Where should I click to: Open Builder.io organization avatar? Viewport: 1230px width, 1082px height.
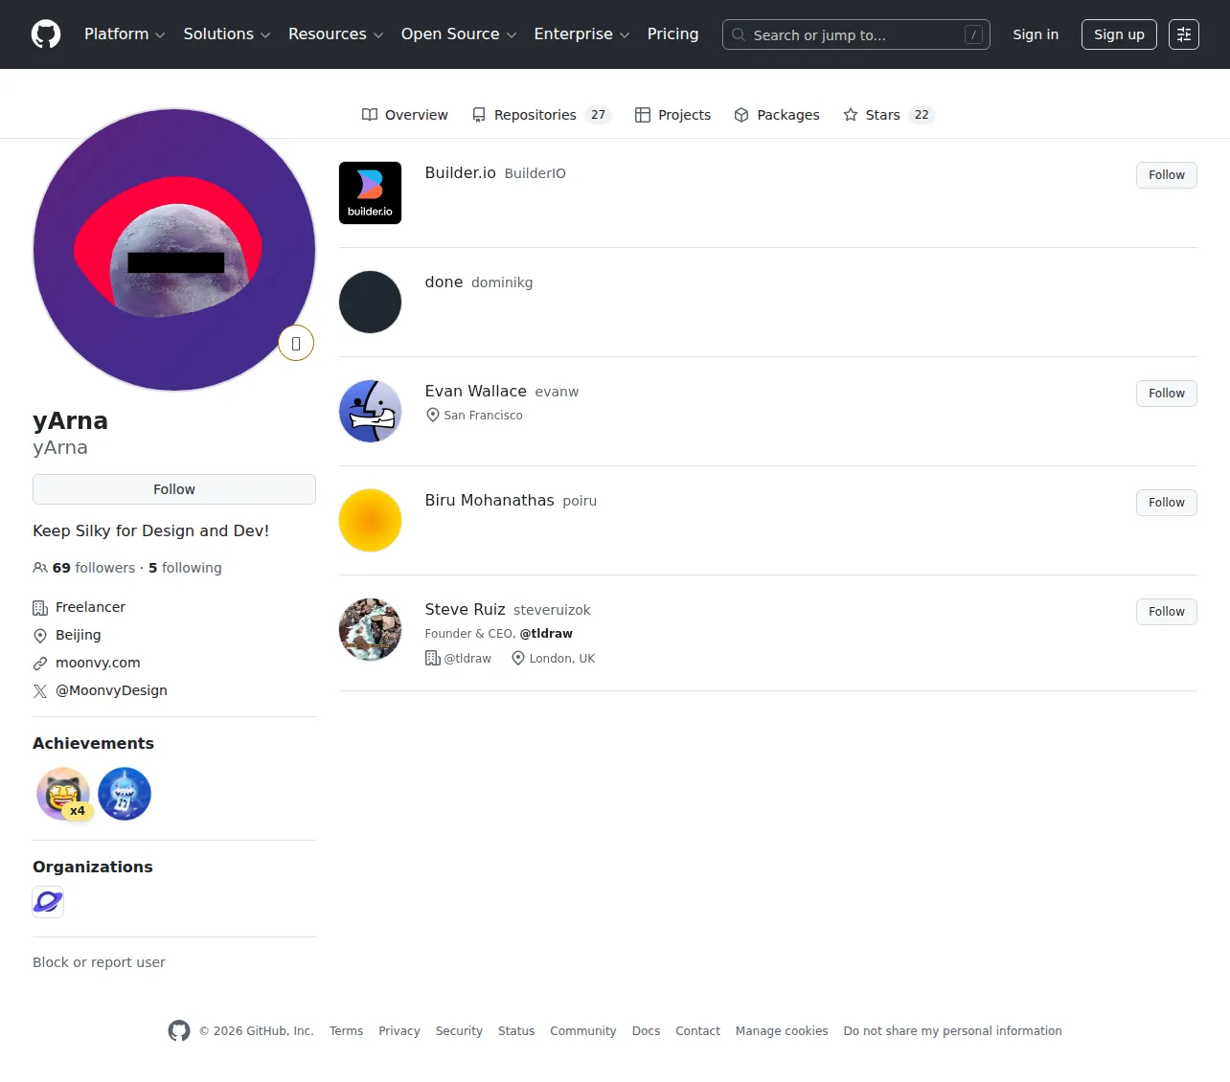(x=370, y=192)
